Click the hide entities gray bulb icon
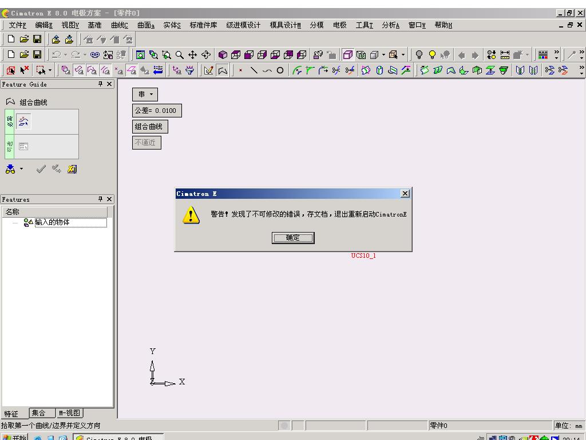 tap(419, 55)
